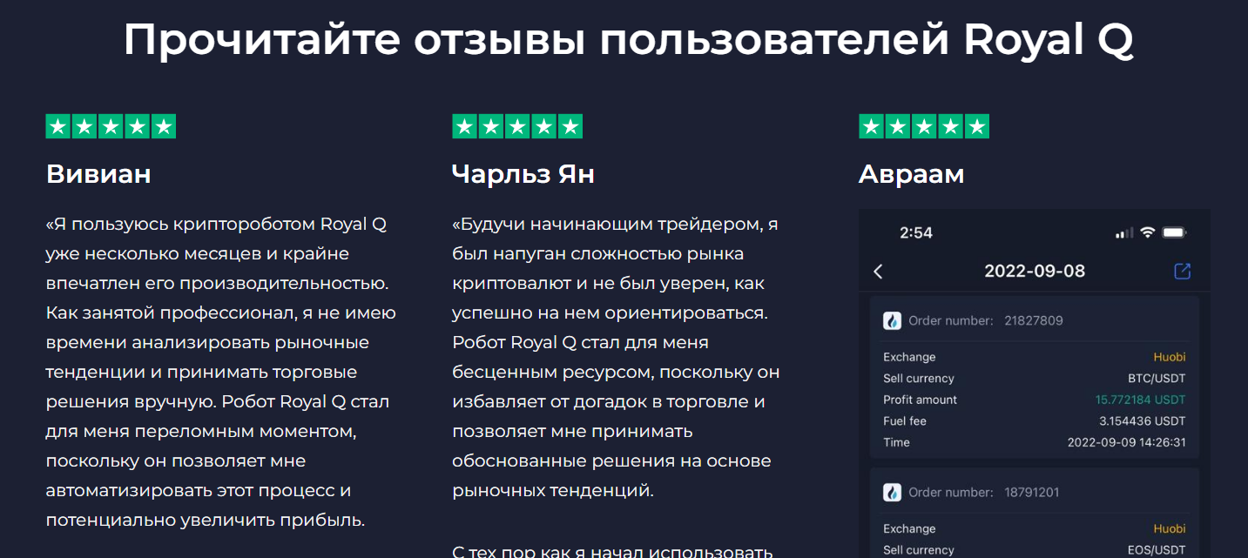Click the time 2:54 on the phone screenshot
The width and height of the screenshot is (1248, 558).
pyautogui.click(x=916, y=232)
